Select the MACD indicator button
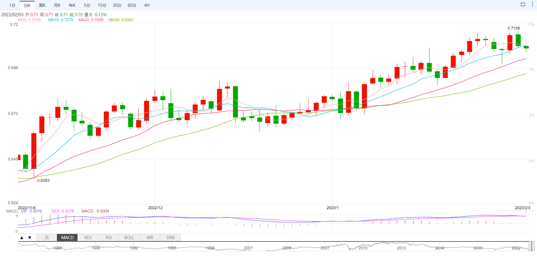This screenshot has height=258, width=537. pos(67,237)
